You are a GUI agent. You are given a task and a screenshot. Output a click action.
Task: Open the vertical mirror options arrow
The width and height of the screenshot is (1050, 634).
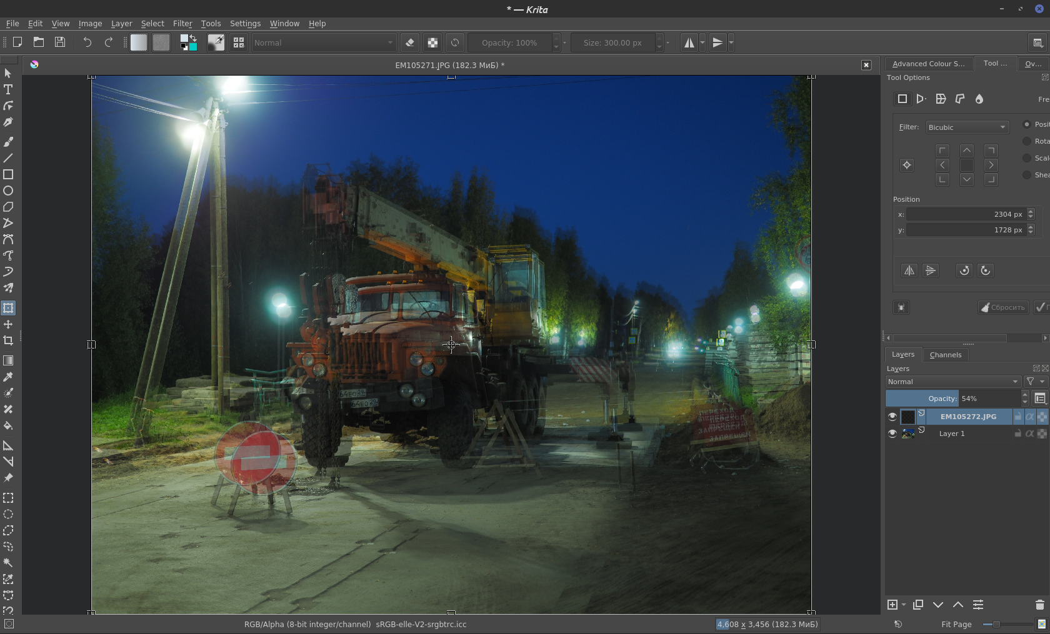coord(731,42)
